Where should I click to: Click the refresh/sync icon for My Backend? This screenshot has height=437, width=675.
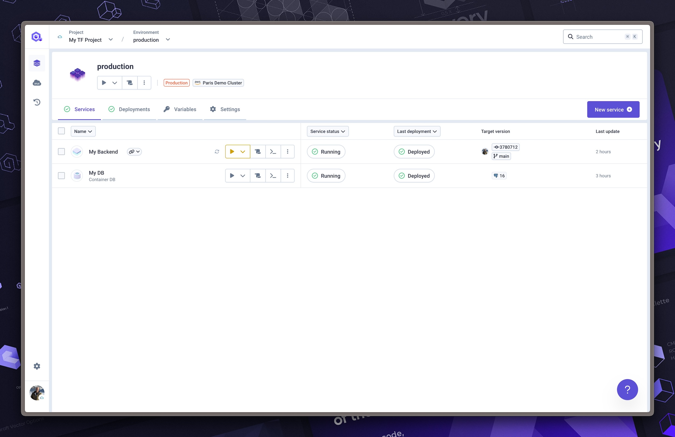tap(217, 151)
